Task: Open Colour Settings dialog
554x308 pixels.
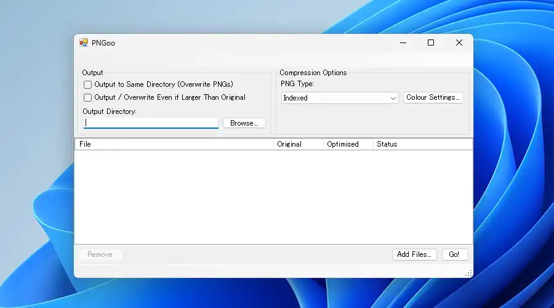Action: (x=433, y=97)
